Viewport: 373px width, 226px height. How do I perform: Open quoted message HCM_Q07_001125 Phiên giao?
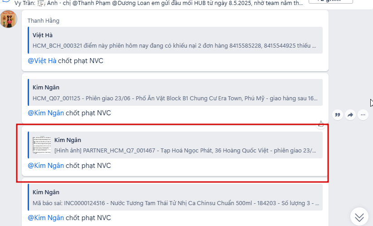click(x=175, y=93)
